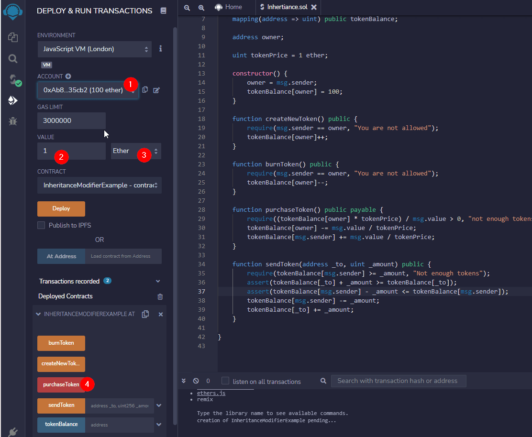Delete all deployed contracts with trash icon
This screenshot has height=437, width=532.
[x=160, y=296]
